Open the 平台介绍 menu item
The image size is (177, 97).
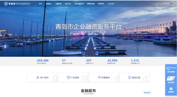click(111, 4)
